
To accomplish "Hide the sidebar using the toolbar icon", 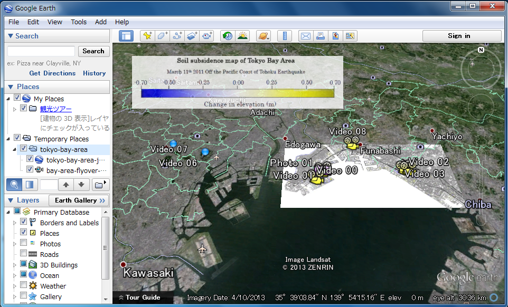I will [x=126, y=36].
